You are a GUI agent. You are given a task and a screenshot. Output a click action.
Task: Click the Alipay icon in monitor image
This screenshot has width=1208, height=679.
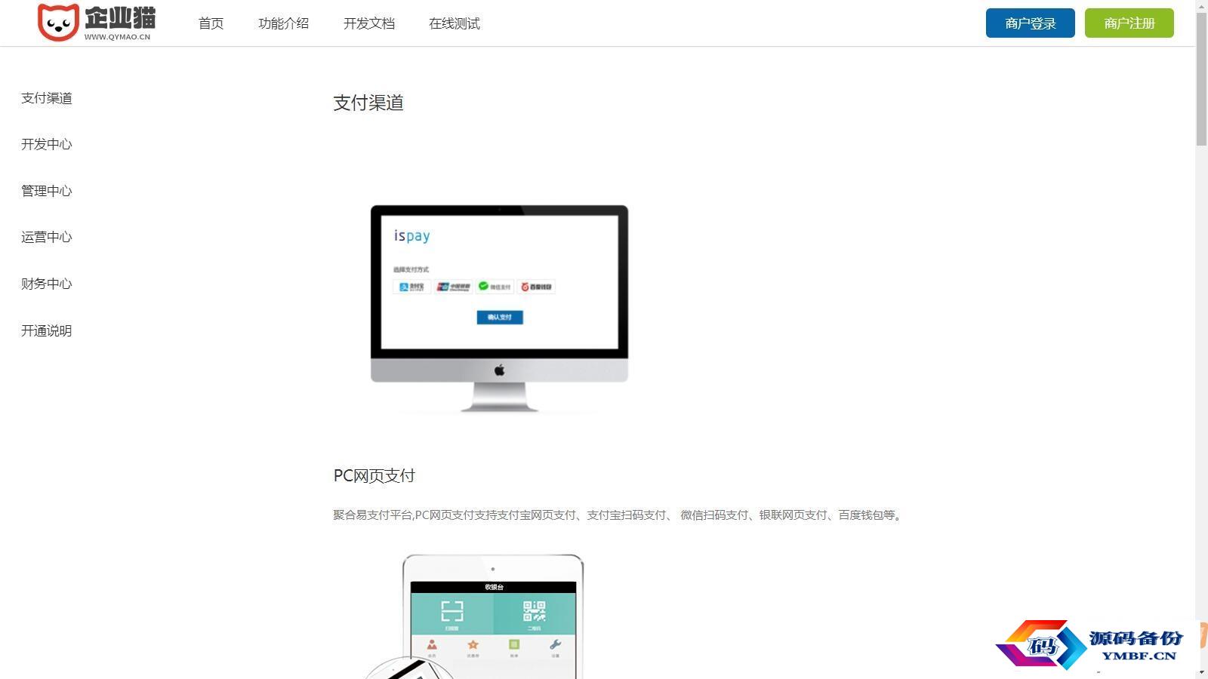click(x=411, y=287)
